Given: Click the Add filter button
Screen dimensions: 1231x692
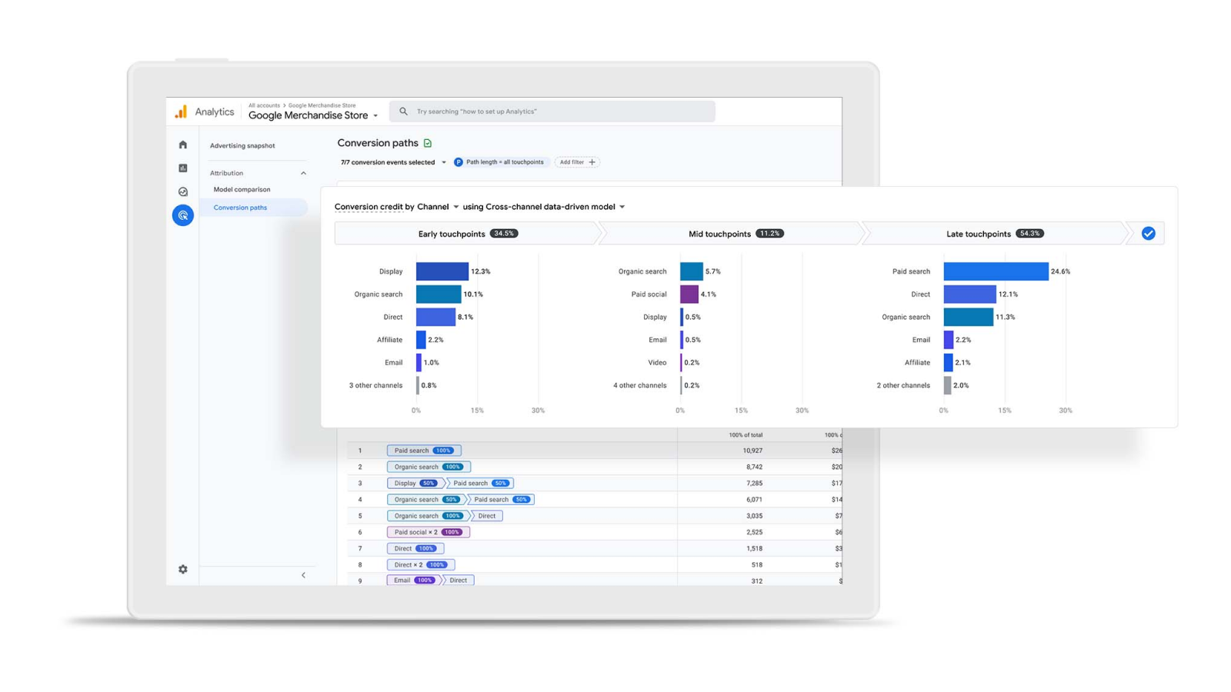Looking at the screenshot, I should pos(577,161).
